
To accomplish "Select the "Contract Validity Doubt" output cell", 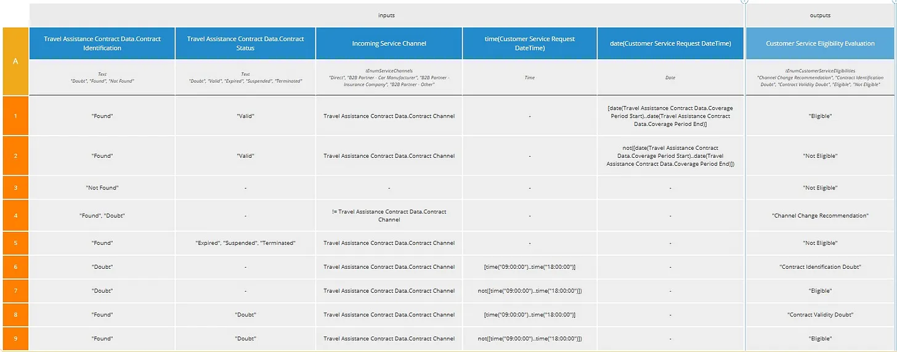I will [820, 314].
